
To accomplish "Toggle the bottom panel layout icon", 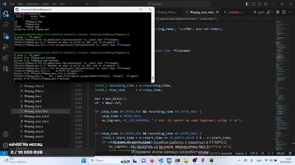I will point(254,4).
